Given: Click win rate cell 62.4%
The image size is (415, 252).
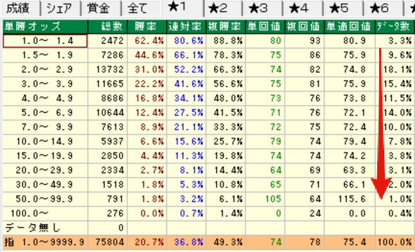Looking at the screenshot, I should pyautogui.click(x=147, y=41).
